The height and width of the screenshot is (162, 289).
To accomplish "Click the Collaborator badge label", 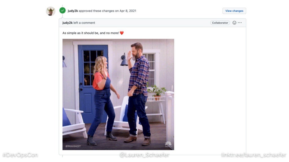I will [220, 23].
